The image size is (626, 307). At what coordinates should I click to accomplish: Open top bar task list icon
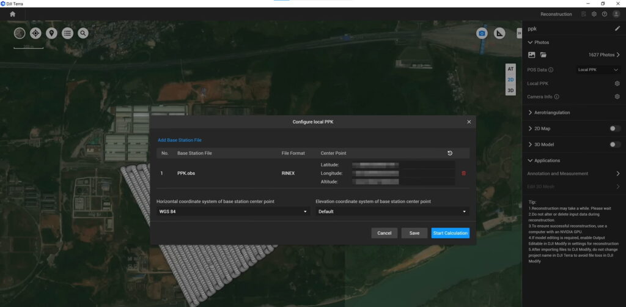(x=584, y=14)
